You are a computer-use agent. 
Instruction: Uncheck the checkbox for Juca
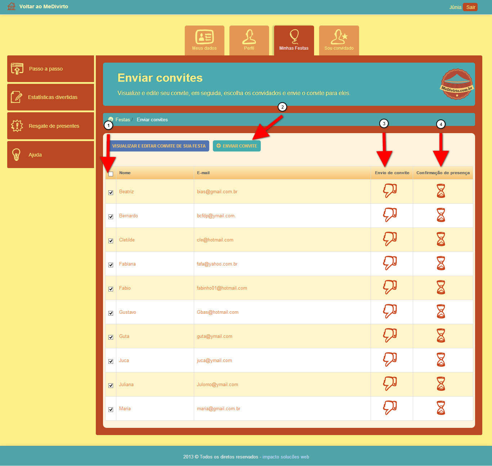click(111, 361)
